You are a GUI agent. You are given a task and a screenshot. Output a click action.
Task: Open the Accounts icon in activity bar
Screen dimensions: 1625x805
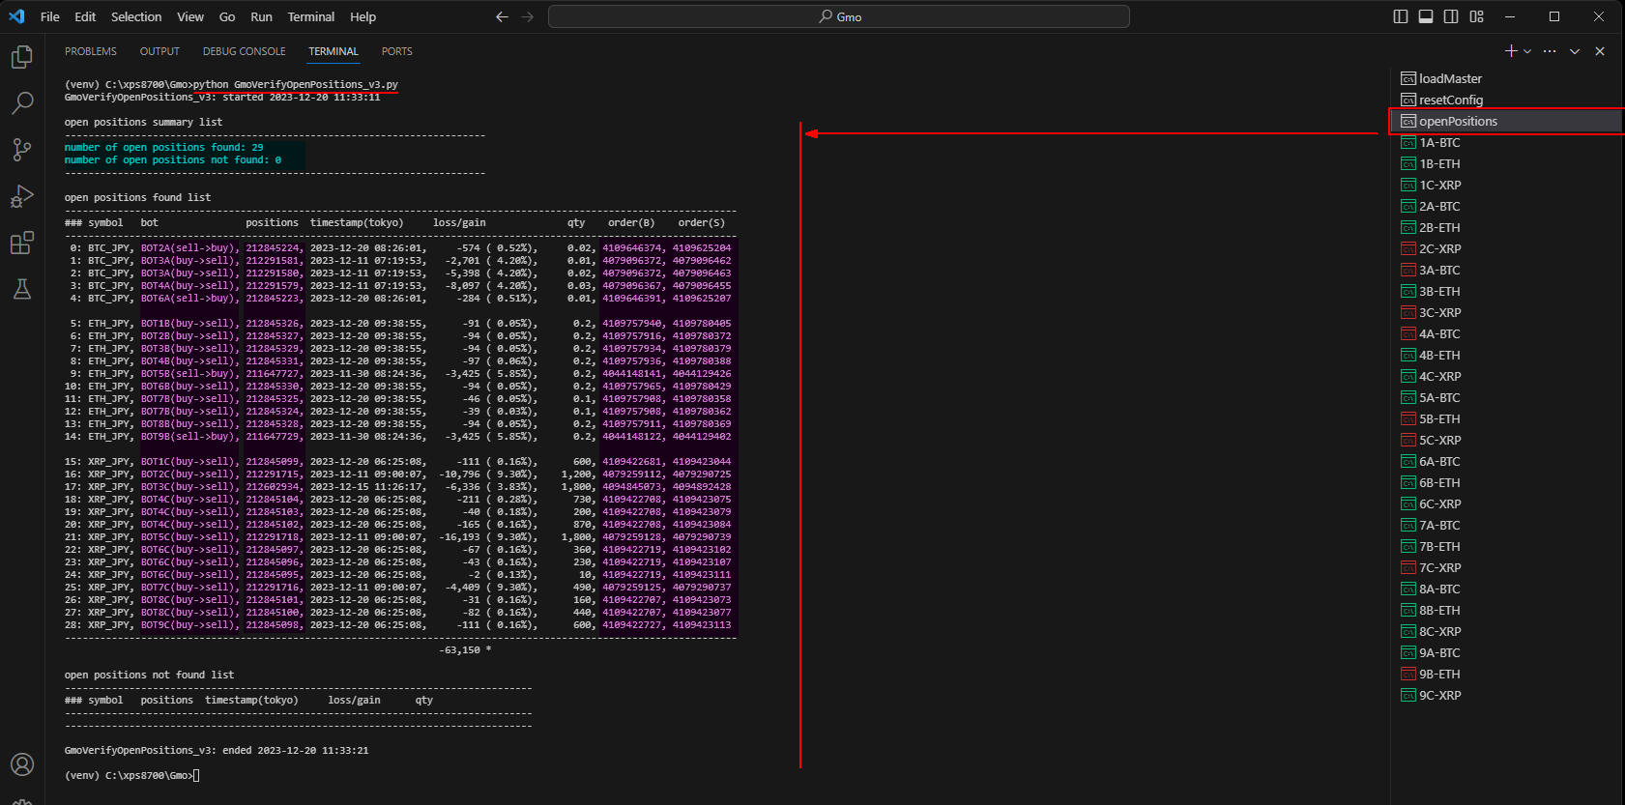point(22,764)
